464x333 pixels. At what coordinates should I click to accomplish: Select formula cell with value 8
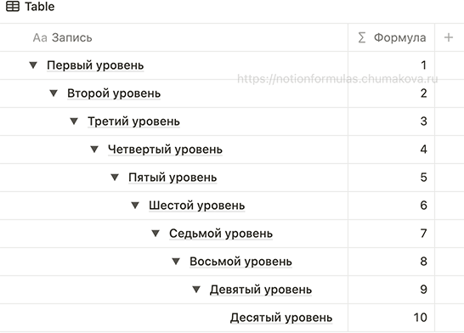(x=392, y=262)
